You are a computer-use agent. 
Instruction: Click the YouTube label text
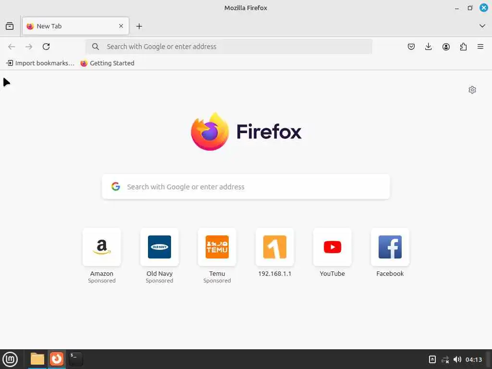pos(332,273)
